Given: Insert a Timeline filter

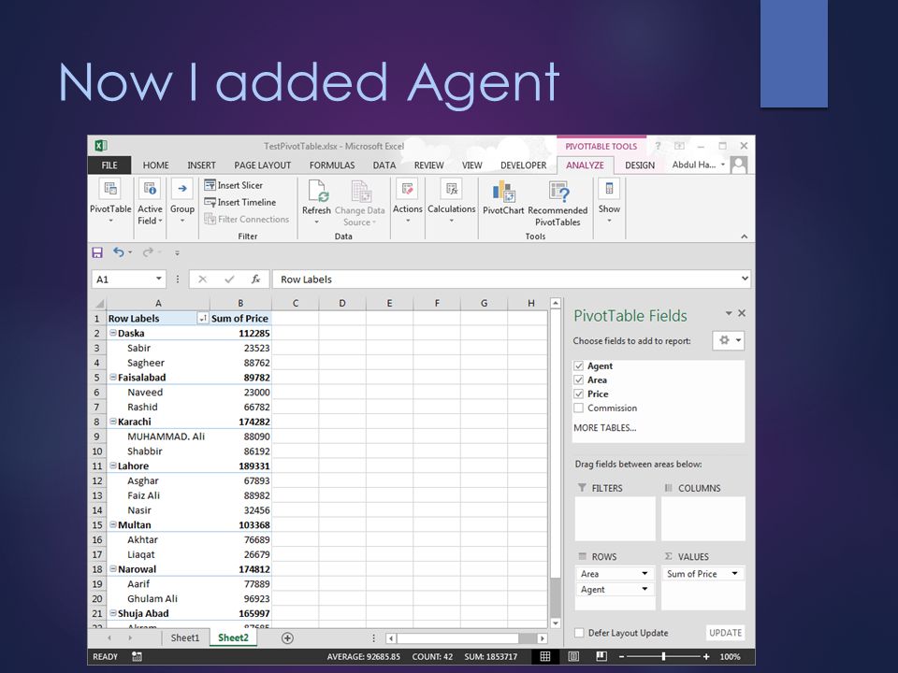Looking at the screenshot, I should pyautogui.click(x=240, y=202).
